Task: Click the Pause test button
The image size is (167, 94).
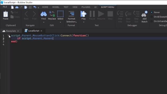Action: 92,14
